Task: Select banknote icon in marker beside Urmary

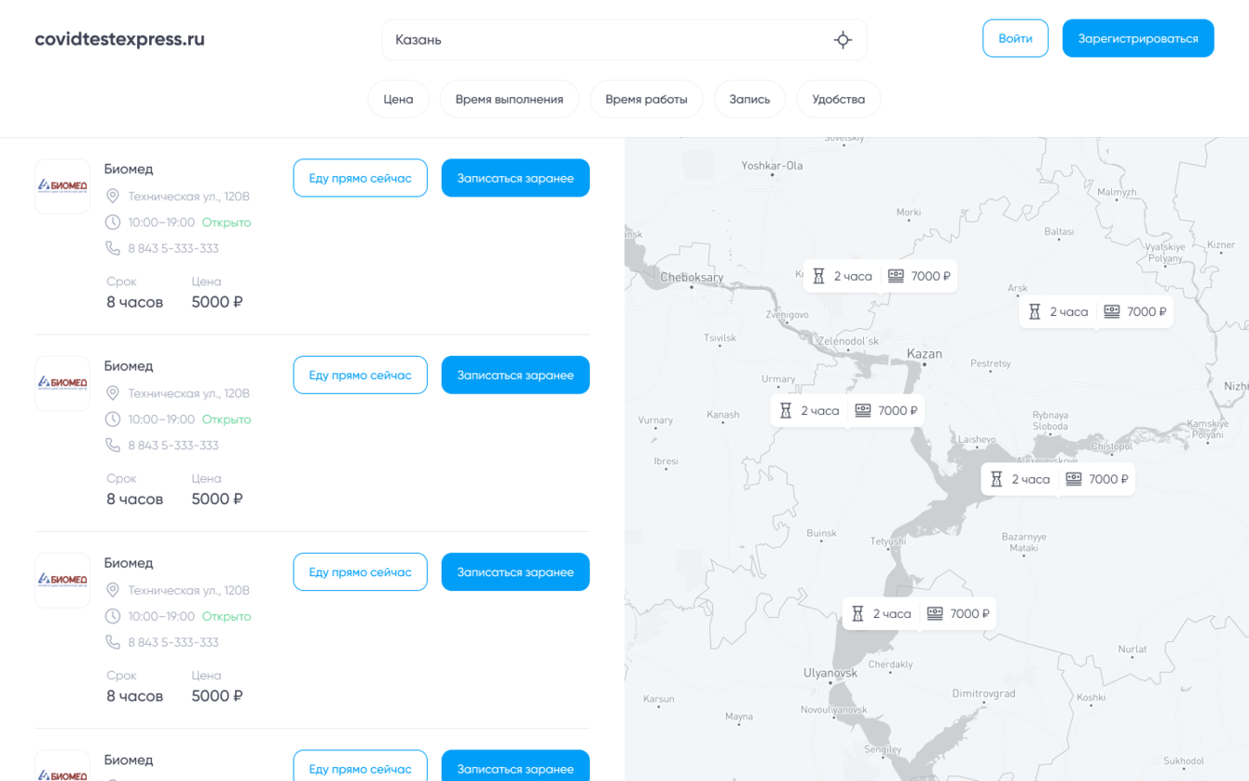Action: [x=863, y=410]
